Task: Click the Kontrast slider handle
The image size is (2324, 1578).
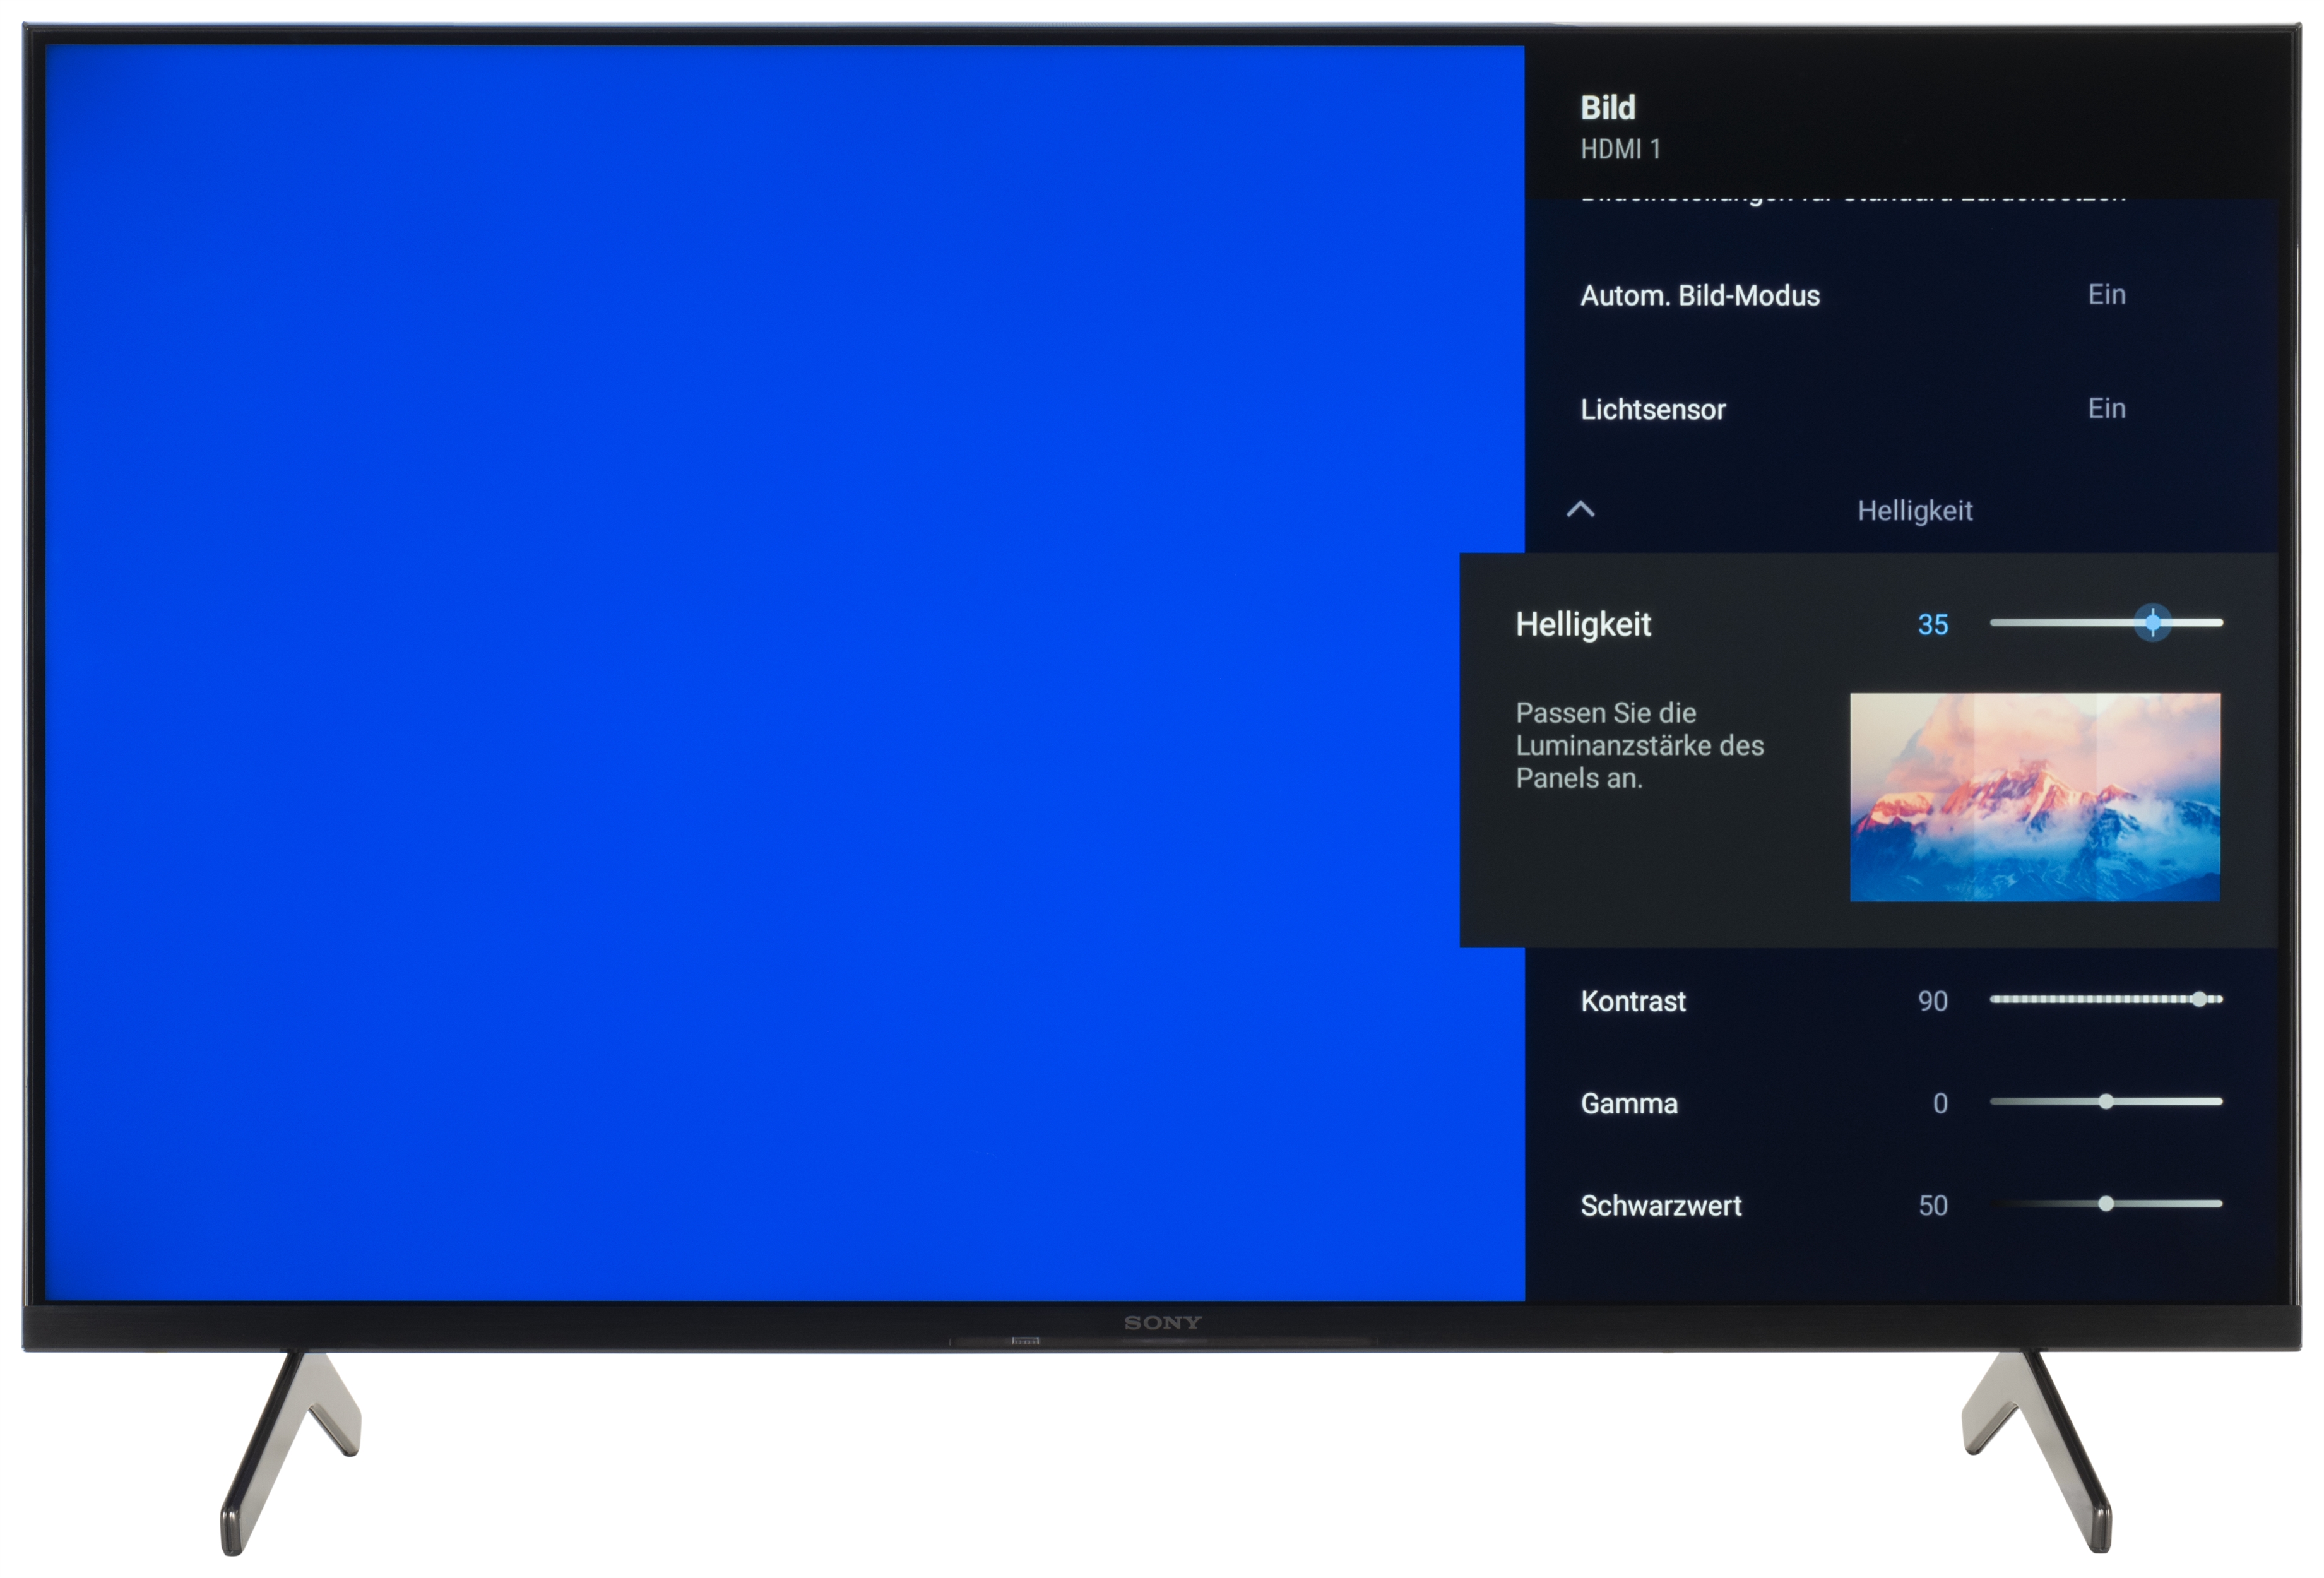Action: [2199, 999]
